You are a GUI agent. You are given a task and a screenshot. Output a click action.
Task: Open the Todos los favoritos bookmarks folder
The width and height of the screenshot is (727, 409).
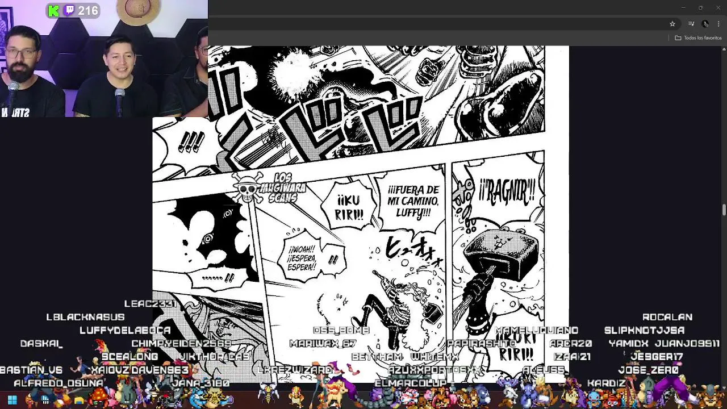(x=698, y=38)
